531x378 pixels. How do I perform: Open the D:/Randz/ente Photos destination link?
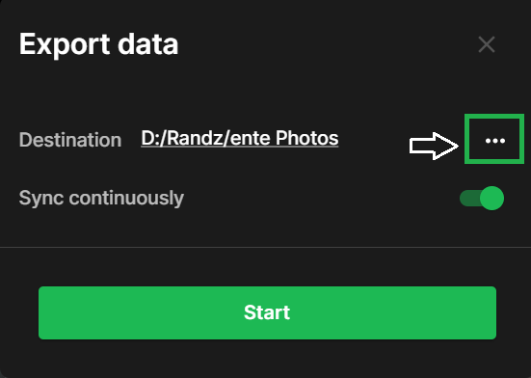coord(240,138)
